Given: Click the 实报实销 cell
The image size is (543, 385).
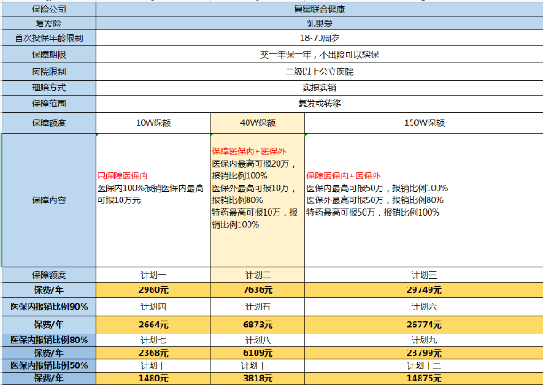Looking at the screenshot, I should (319, 88).
